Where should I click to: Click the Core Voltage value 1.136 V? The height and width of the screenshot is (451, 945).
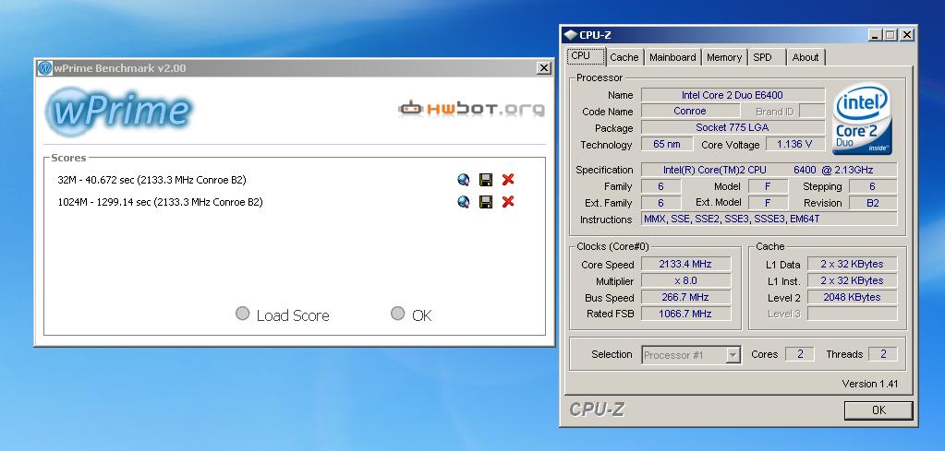pyautogui.click(x=794, y=144)
